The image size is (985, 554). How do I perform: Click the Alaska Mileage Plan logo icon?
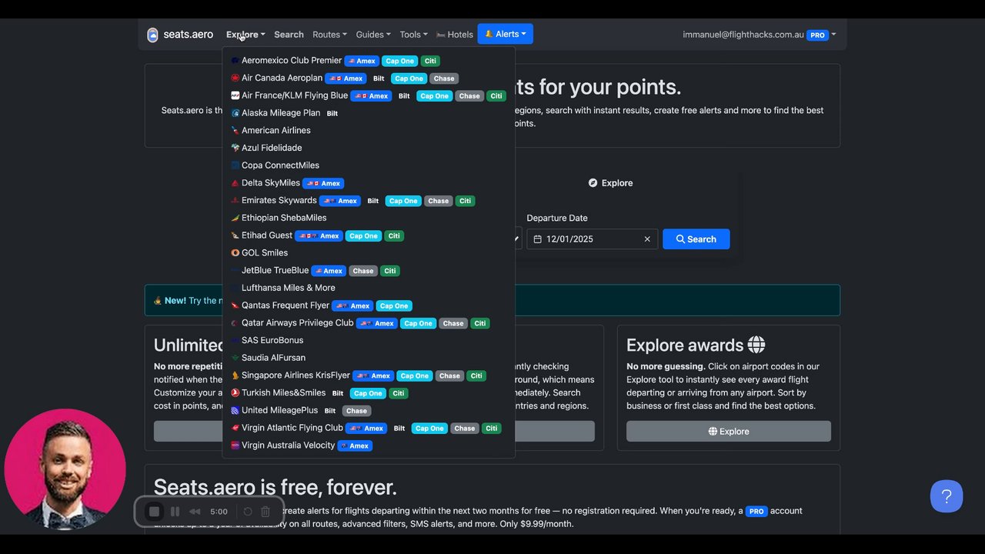(235, 113)
